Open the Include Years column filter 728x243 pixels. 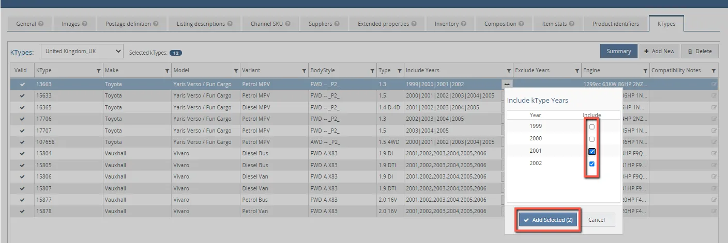pos(509,71)
